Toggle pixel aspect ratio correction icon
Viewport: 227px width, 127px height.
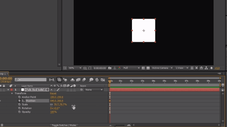[x=143, y=68]
